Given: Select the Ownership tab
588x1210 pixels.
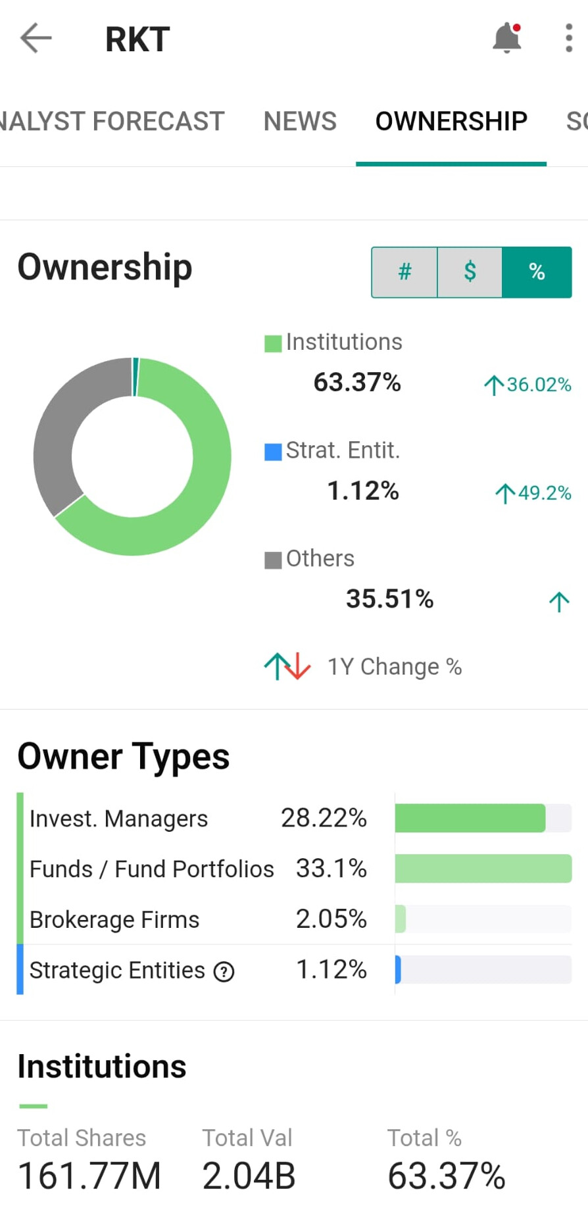Looking at the screenshot, I should pyautogui.click(x=451, y=122).
